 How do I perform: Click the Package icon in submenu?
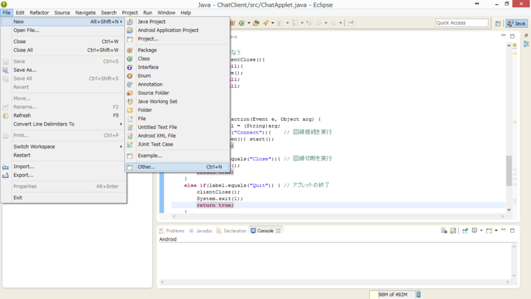click(130, 50)
